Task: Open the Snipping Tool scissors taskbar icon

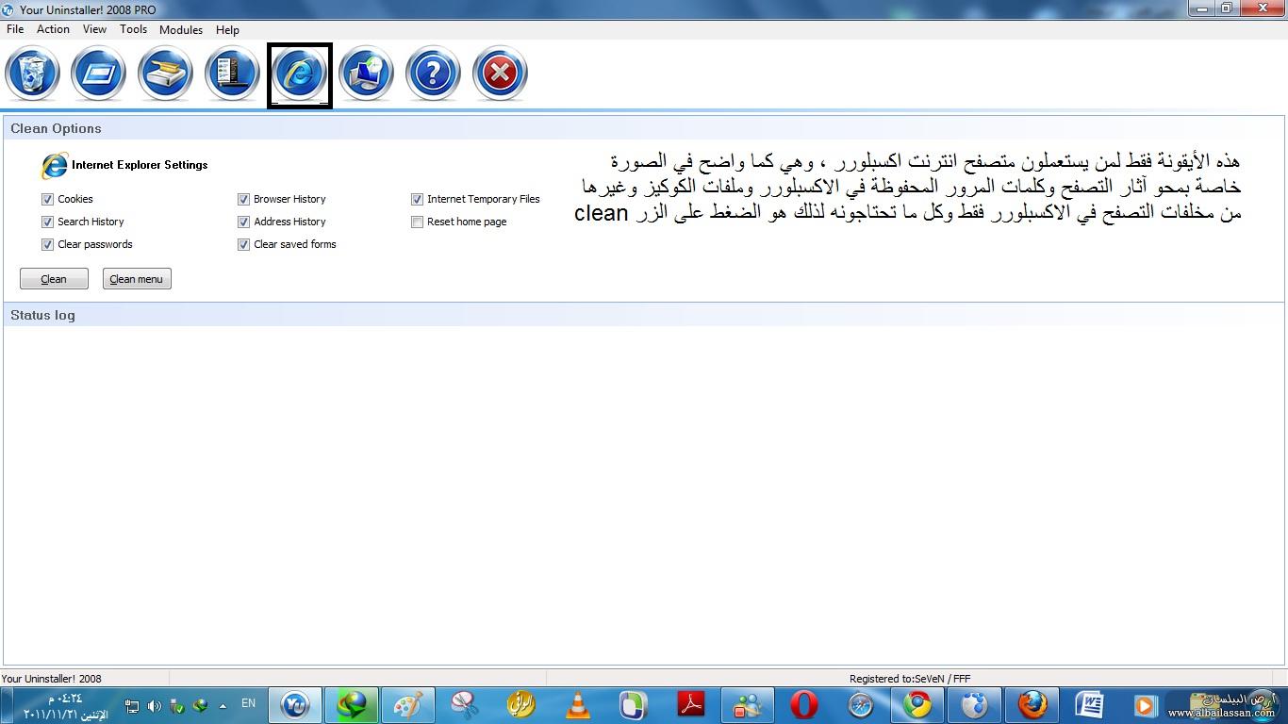Action: click(465, 704)
